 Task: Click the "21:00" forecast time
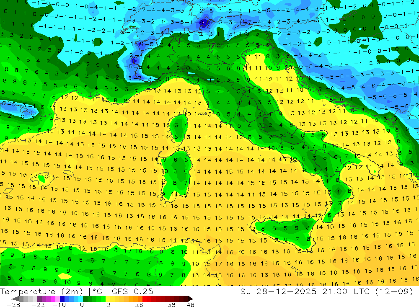335,291
